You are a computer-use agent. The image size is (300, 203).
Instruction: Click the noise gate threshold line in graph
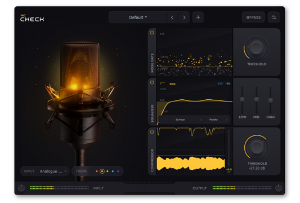tap(194, 67)
